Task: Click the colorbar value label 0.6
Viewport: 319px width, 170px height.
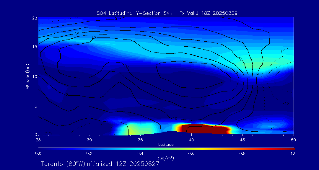Action: [191, 153]
